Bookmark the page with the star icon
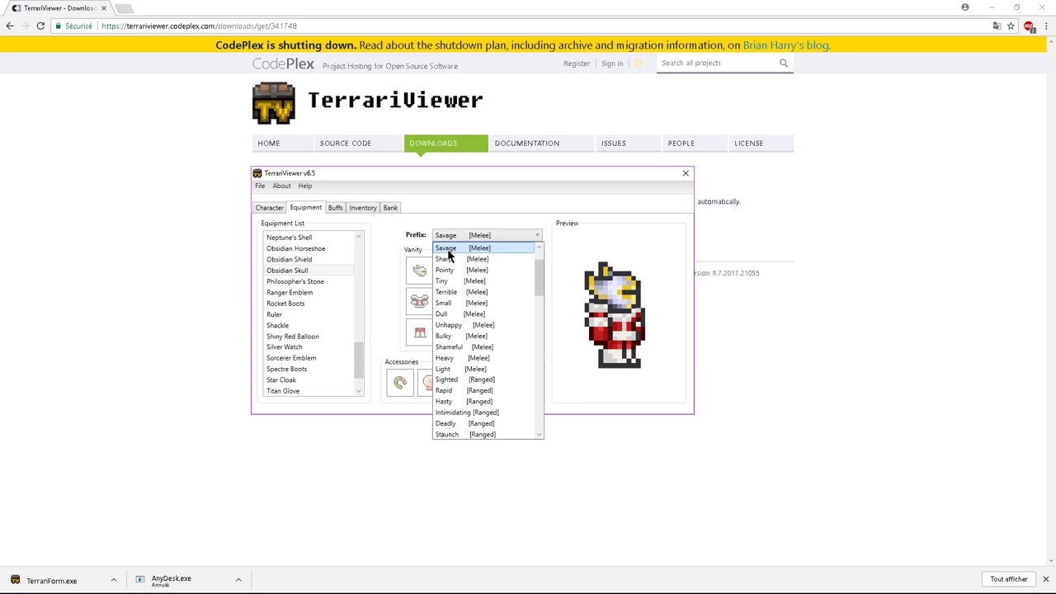Screen dimensions: 1056x594 pos(1011,26)
